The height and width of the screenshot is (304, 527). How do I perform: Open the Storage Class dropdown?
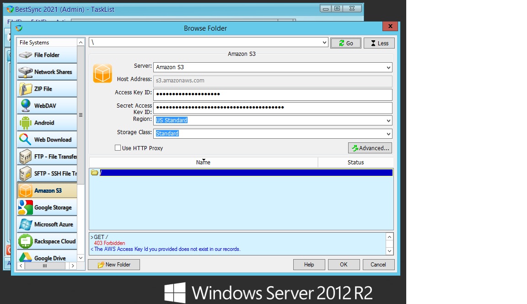388,134
